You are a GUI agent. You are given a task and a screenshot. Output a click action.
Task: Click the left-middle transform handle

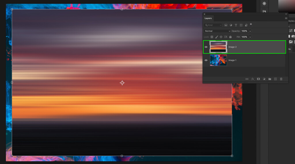(x=12, y=83)
